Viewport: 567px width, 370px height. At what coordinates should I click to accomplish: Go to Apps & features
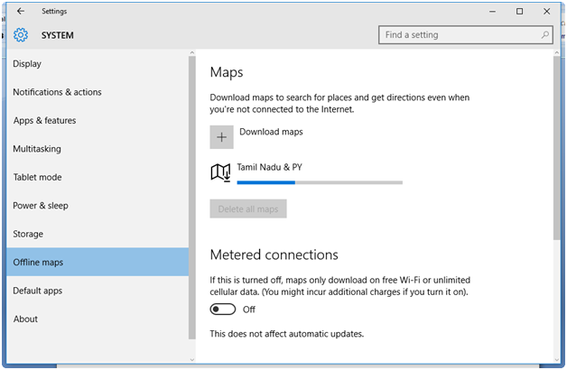tap(44, 121)
